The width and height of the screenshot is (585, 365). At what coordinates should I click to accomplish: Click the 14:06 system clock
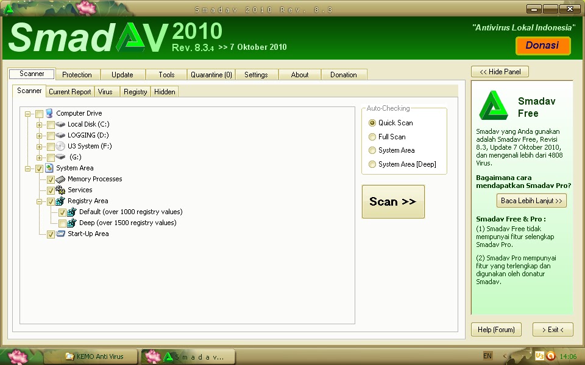(568, 356)
